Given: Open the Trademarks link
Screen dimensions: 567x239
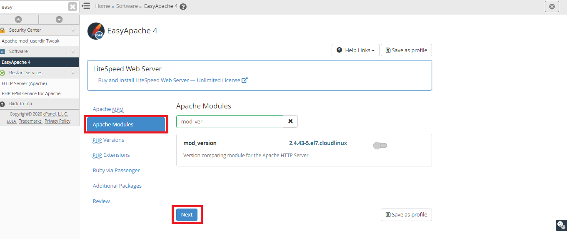Looking at the screenshot, I should [x=30, y=121].
